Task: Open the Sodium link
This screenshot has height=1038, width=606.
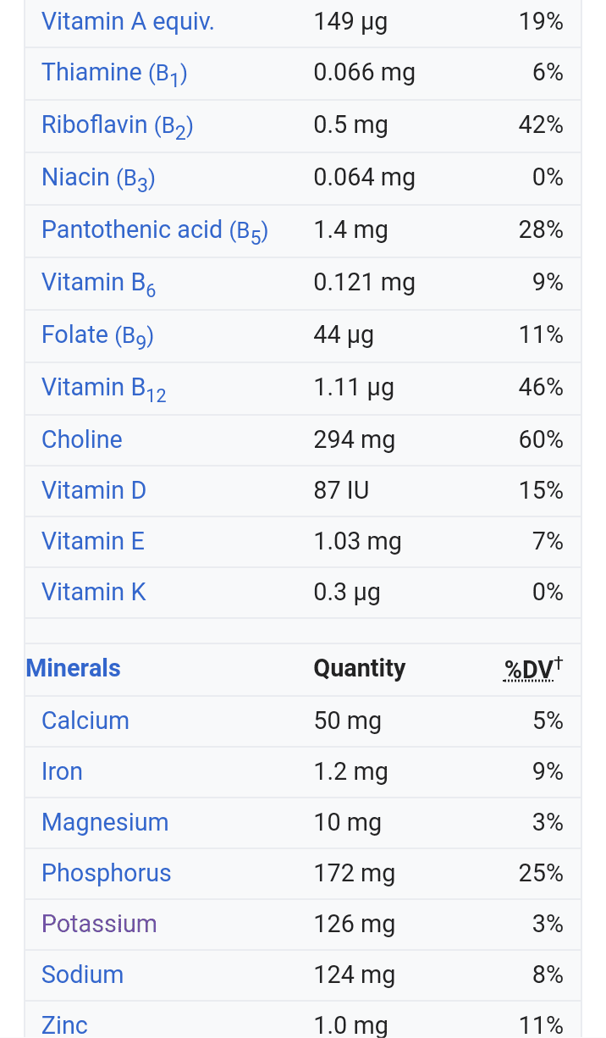Action: pyautogui.click(x=83, y=975)
